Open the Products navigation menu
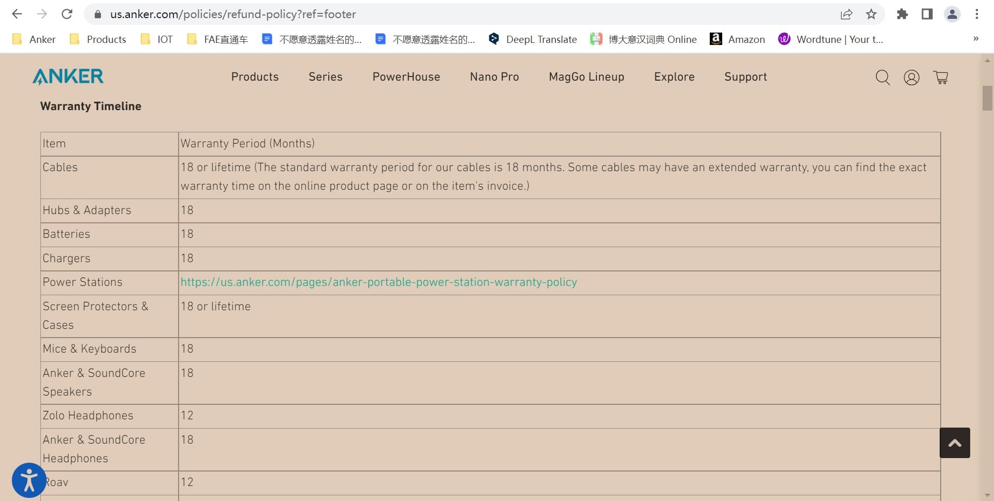Image resolution: width=994 pixels, height=501 pixels. pyautogui.click(x=255, y=77)
